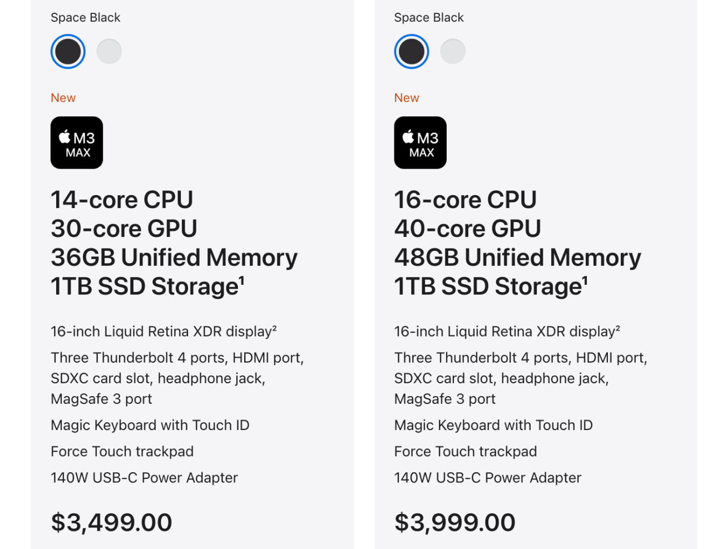Image resolution: width=712 pixels, height=549 pixels.
Task: Click the 48GB Unified Memory text
Action: (x=518, y=258)
